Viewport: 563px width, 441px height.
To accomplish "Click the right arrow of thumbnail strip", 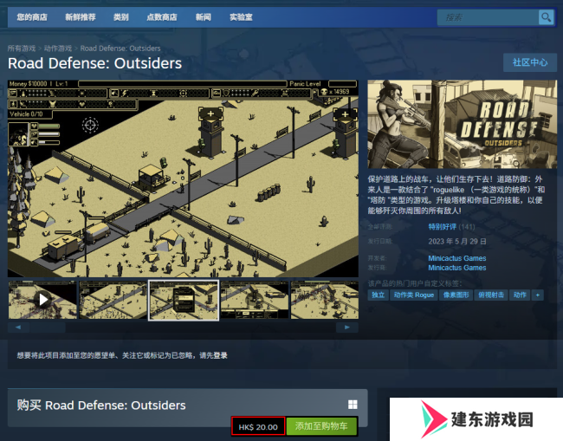I will point(346,328).
